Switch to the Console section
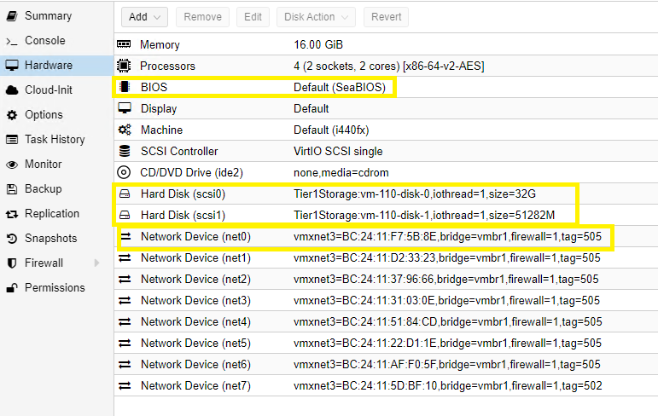 [44, 40]
